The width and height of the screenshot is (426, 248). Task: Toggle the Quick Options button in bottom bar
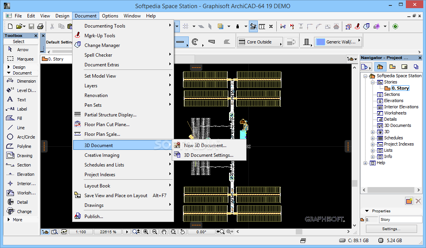pyautogui.click(x=45, y=232)
